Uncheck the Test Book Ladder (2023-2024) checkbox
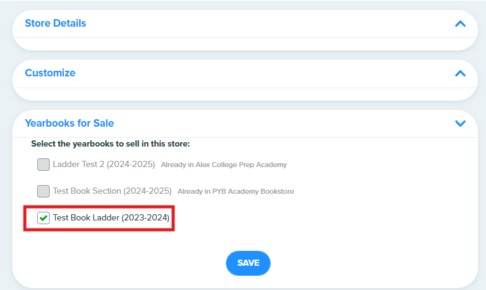The image size is (486, 290). click(43, 218)
